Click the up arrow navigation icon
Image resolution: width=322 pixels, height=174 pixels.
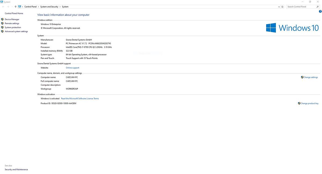tap(16, 7)
